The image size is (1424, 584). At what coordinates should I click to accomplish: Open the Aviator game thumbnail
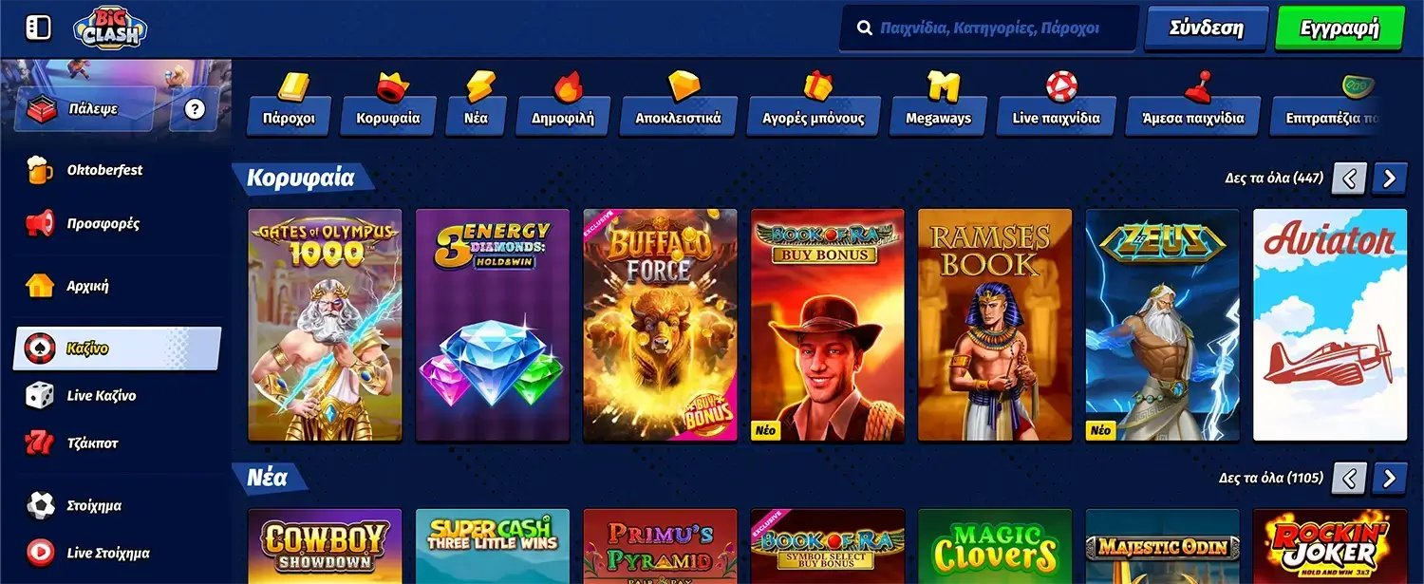[x=1330, y=325]
